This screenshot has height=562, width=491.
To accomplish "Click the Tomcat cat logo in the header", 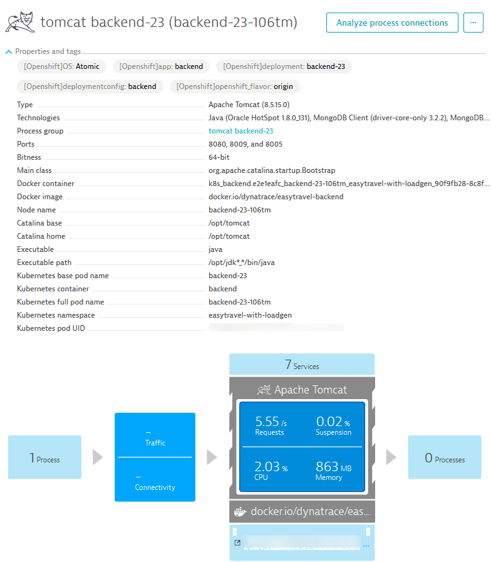I will tap(20, 22).
